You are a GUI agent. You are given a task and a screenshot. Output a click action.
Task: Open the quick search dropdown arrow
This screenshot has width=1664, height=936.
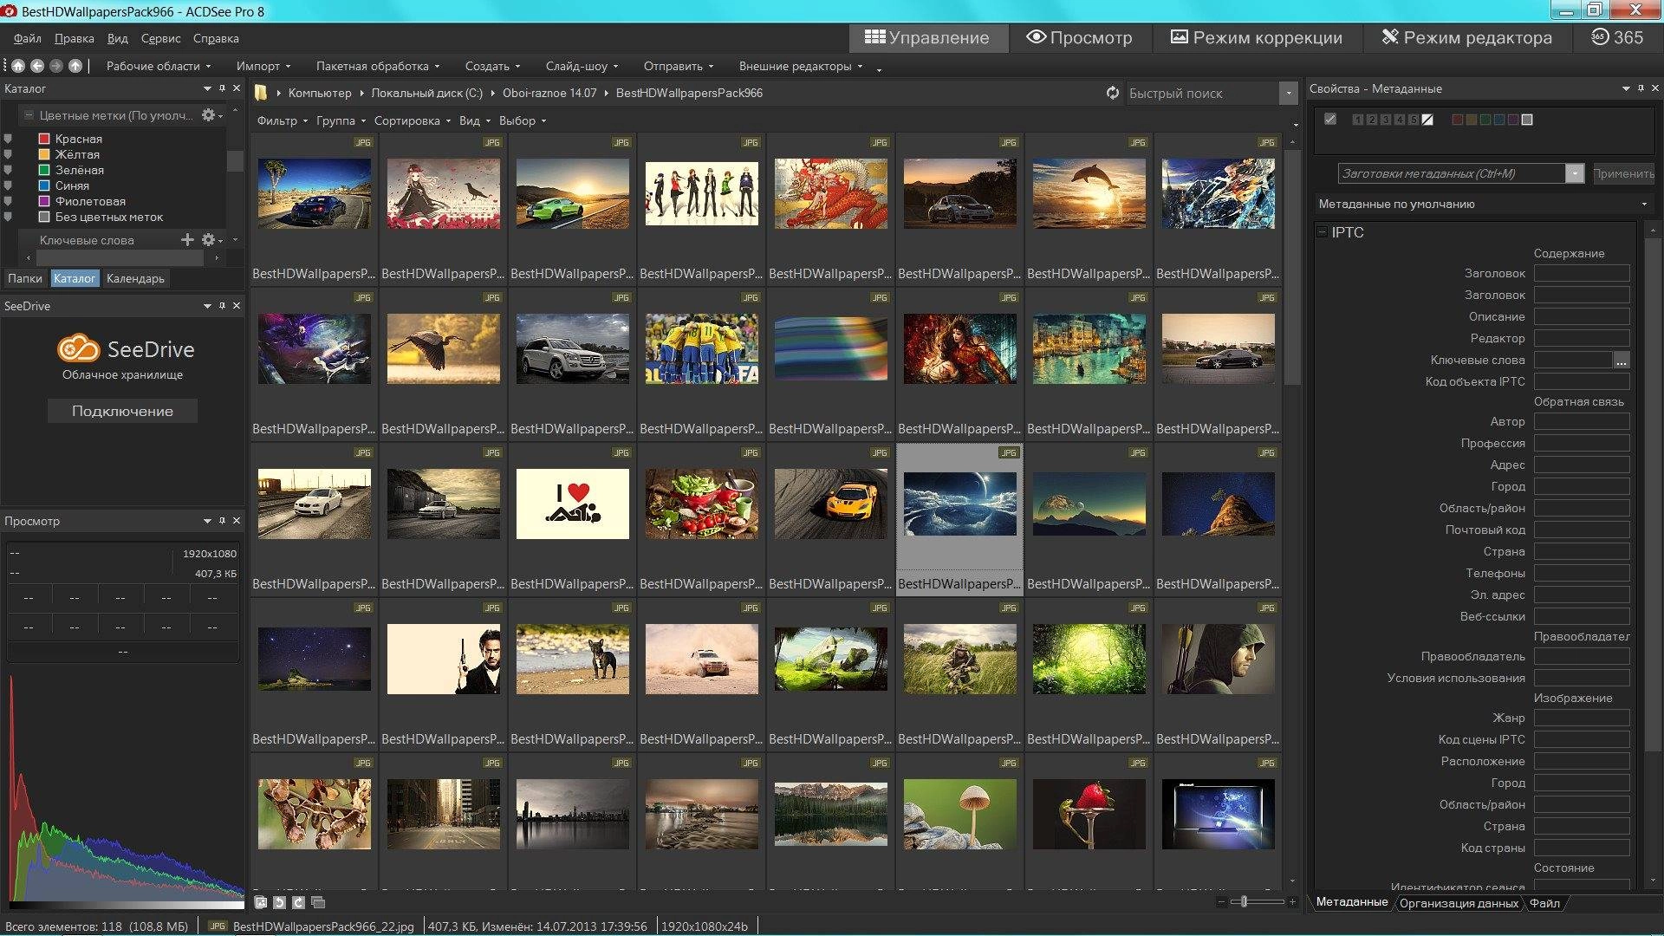click(x=1288, y=93)
